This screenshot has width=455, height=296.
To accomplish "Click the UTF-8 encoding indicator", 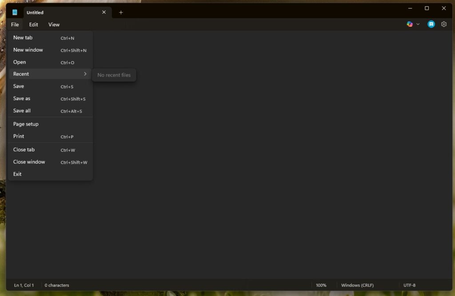I will tap(409, 285).
